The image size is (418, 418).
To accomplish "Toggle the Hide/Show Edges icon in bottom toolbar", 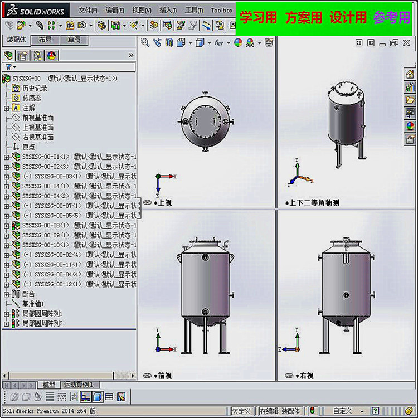I will 74,397.
